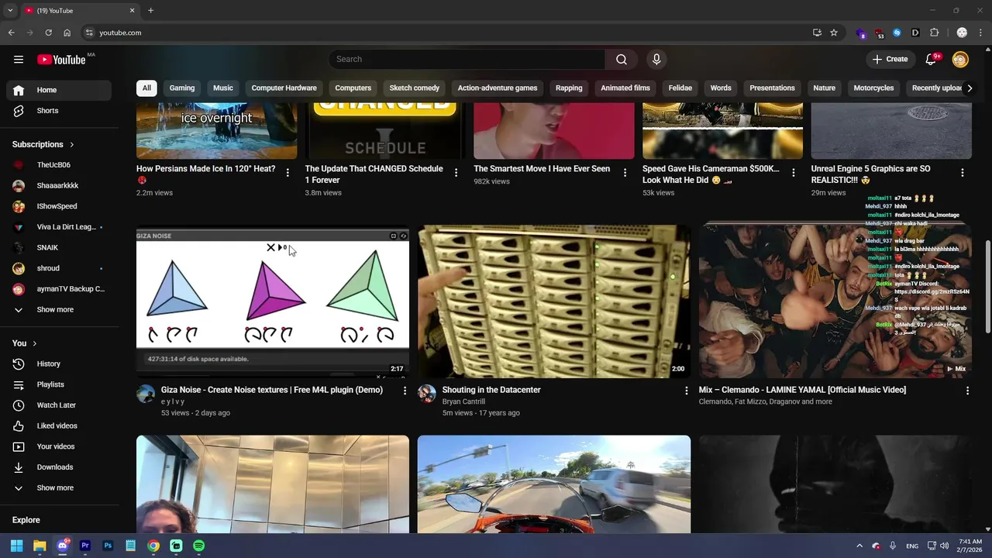992x558 pixels.
Task: Click the page vertical scrollbar thumb
Action: click(987, 287)
